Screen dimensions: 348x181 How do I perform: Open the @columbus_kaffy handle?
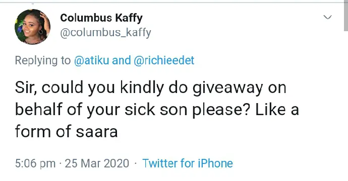click(x=105, y=33)
